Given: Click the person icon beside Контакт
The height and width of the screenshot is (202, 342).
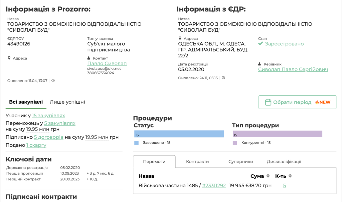Looking at the screenshot, I should tap(89, 58).
